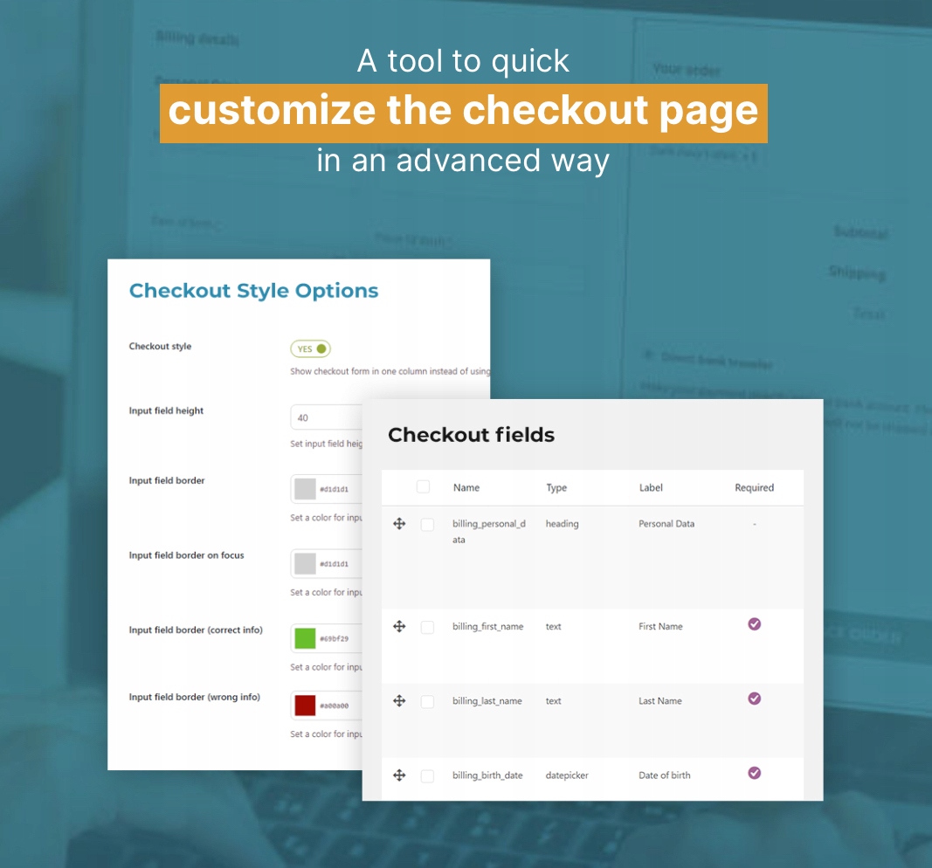Click the Name column header
This screenshot has width=932, height=868.
point(466,487)
